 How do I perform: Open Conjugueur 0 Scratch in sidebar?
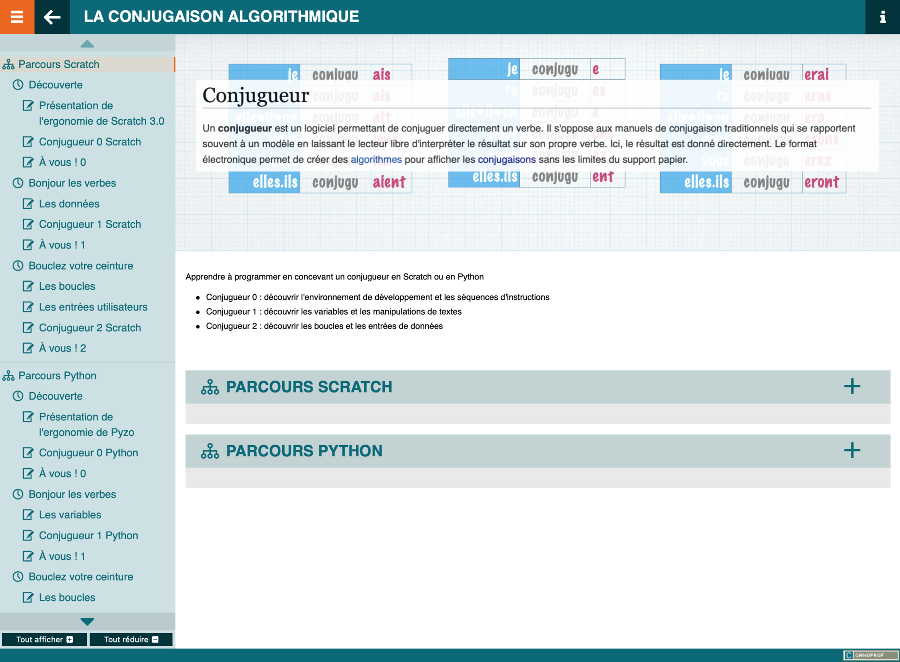click(x=90, y=142)
